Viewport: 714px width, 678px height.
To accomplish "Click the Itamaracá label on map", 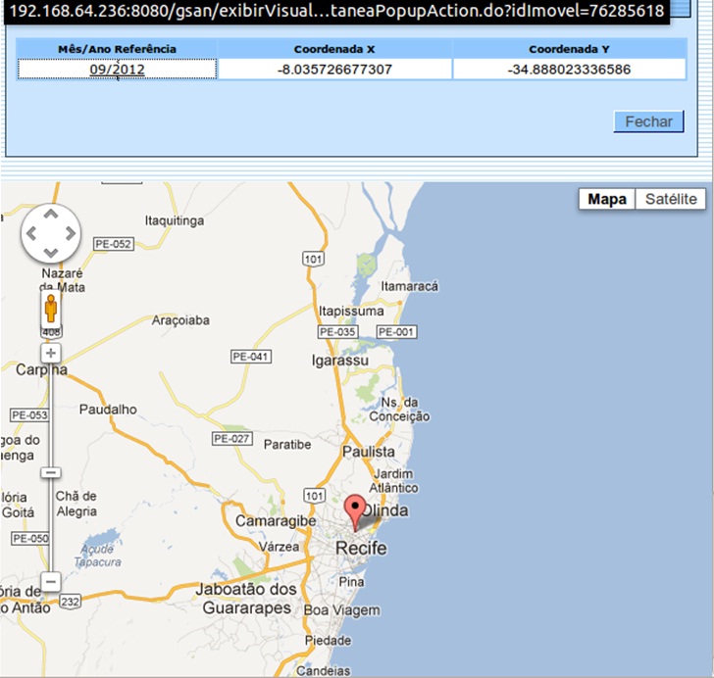I will [x=409, y=286].
